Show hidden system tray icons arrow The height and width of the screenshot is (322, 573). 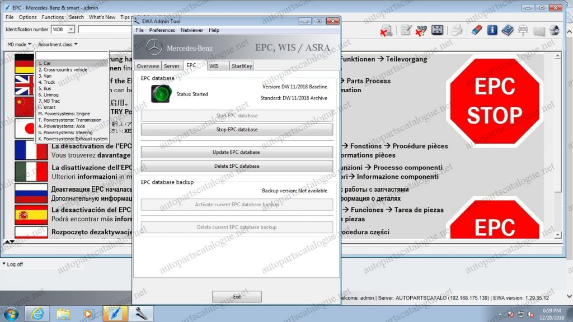500,314
